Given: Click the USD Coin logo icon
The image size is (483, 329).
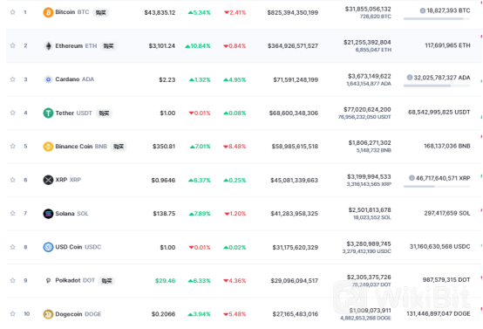Looking at the screenshot, I should (48, 247).
